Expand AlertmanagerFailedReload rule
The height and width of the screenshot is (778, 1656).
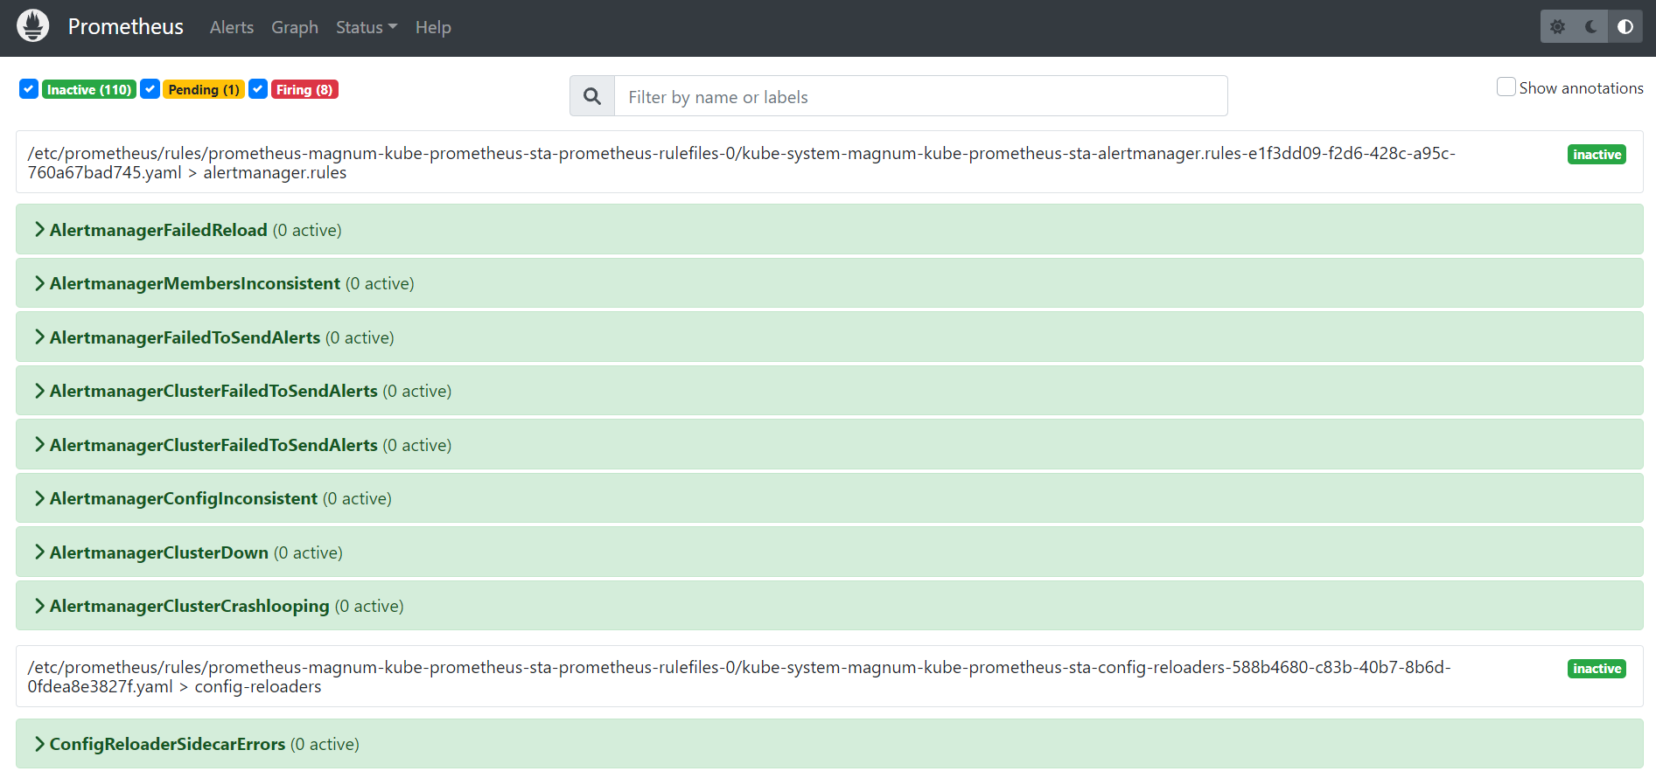pos(829,230)
